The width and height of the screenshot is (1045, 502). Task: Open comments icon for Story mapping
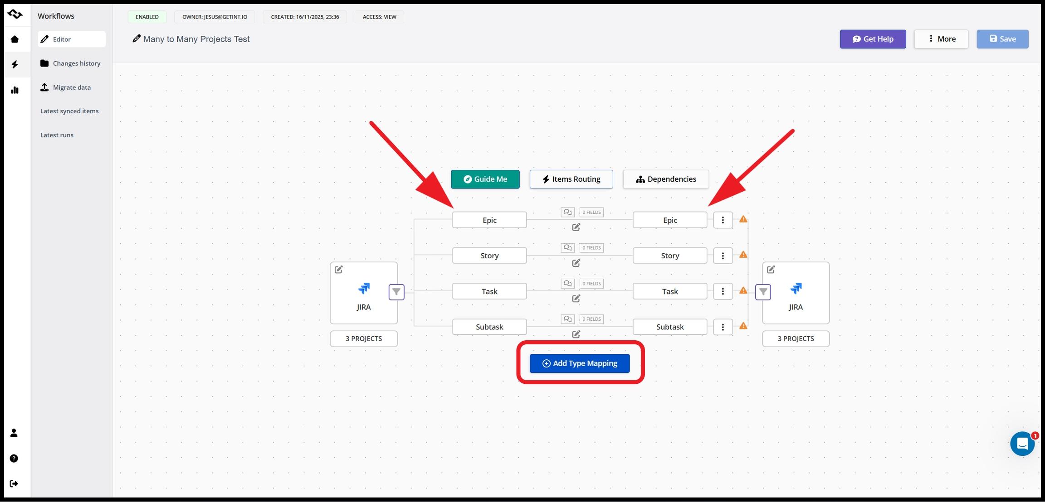pyautogui.click(x=567, y=248)
